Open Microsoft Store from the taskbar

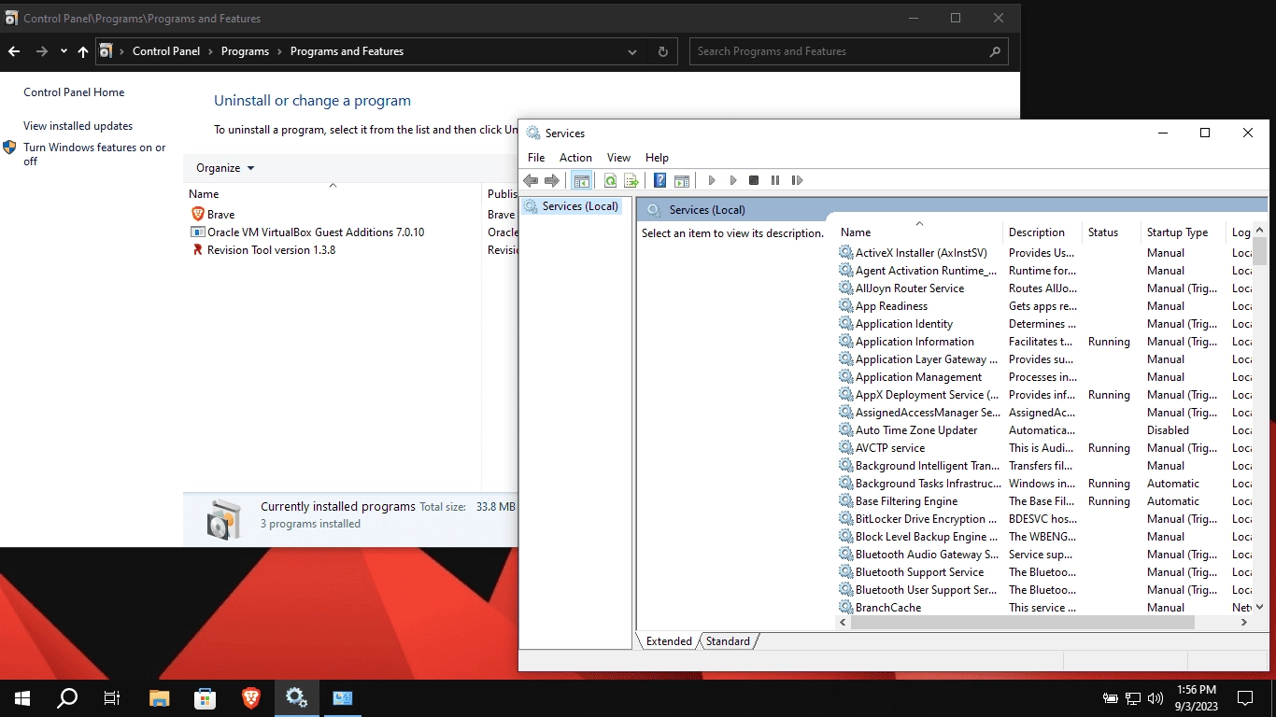point(206,697)
